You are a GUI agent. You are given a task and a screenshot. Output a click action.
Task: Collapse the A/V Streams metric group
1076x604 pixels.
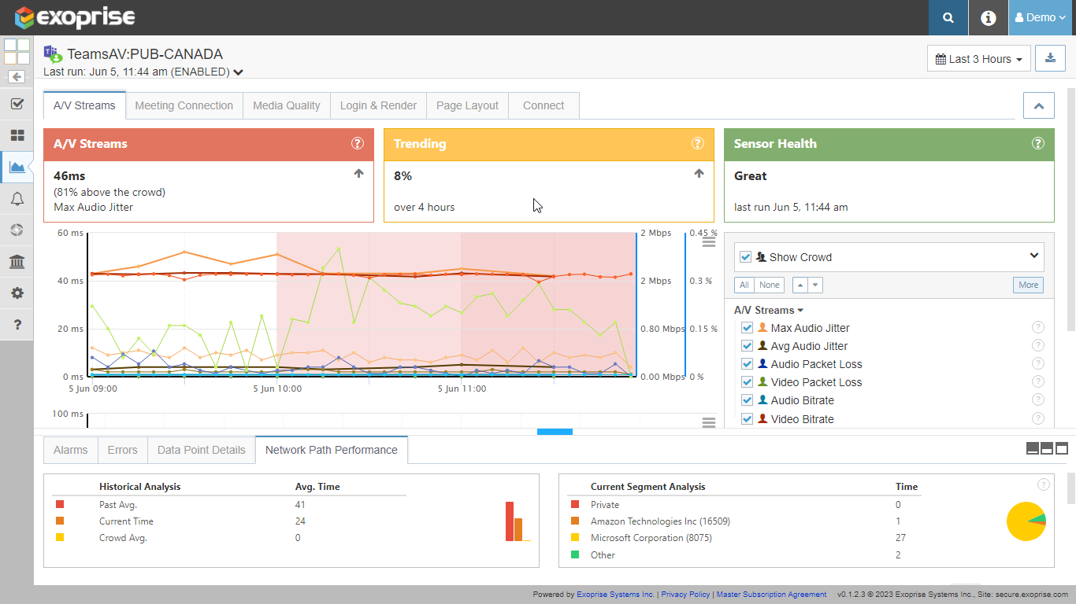[x=768, y=310]
